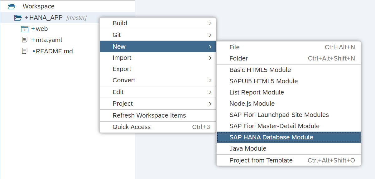Click the mta.yaml file icon

click(24, 40)
